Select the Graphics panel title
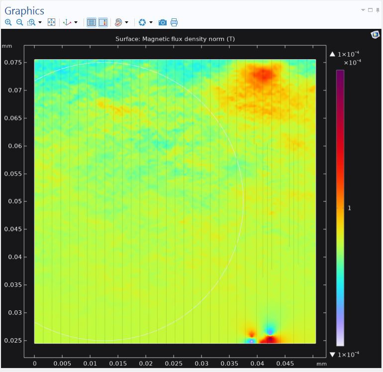This screenshot has width=383, height=372. tap(24, 10)
